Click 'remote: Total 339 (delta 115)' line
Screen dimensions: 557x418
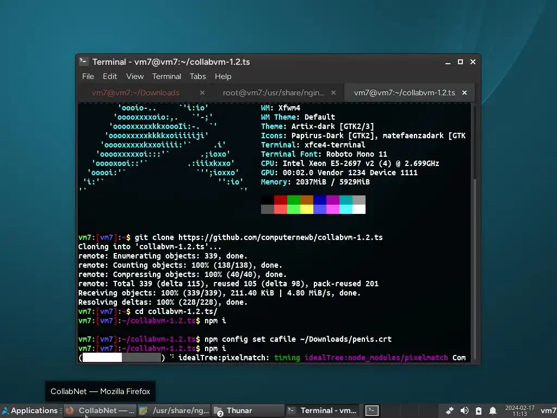228,284
